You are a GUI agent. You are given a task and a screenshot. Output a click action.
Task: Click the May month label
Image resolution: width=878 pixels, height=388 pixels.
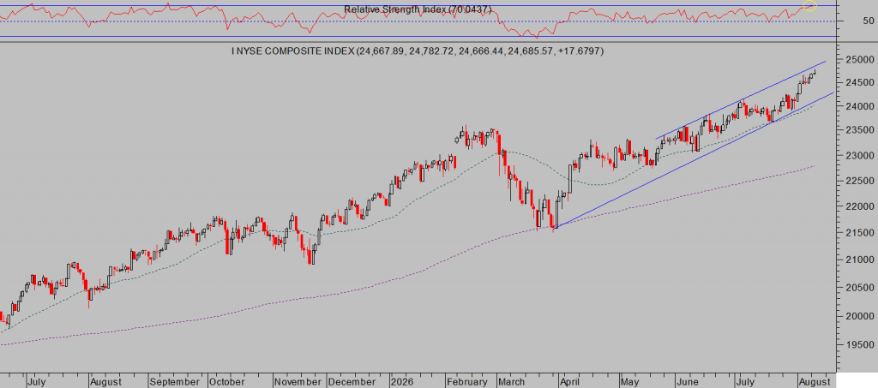(x=629, y=382)
